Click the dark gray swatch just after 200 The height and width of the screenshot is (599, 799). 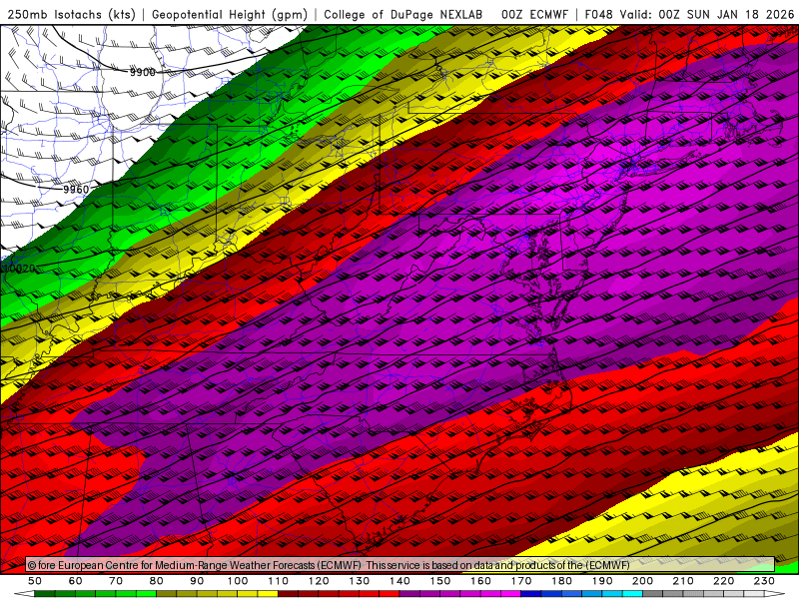pos(653,594)
